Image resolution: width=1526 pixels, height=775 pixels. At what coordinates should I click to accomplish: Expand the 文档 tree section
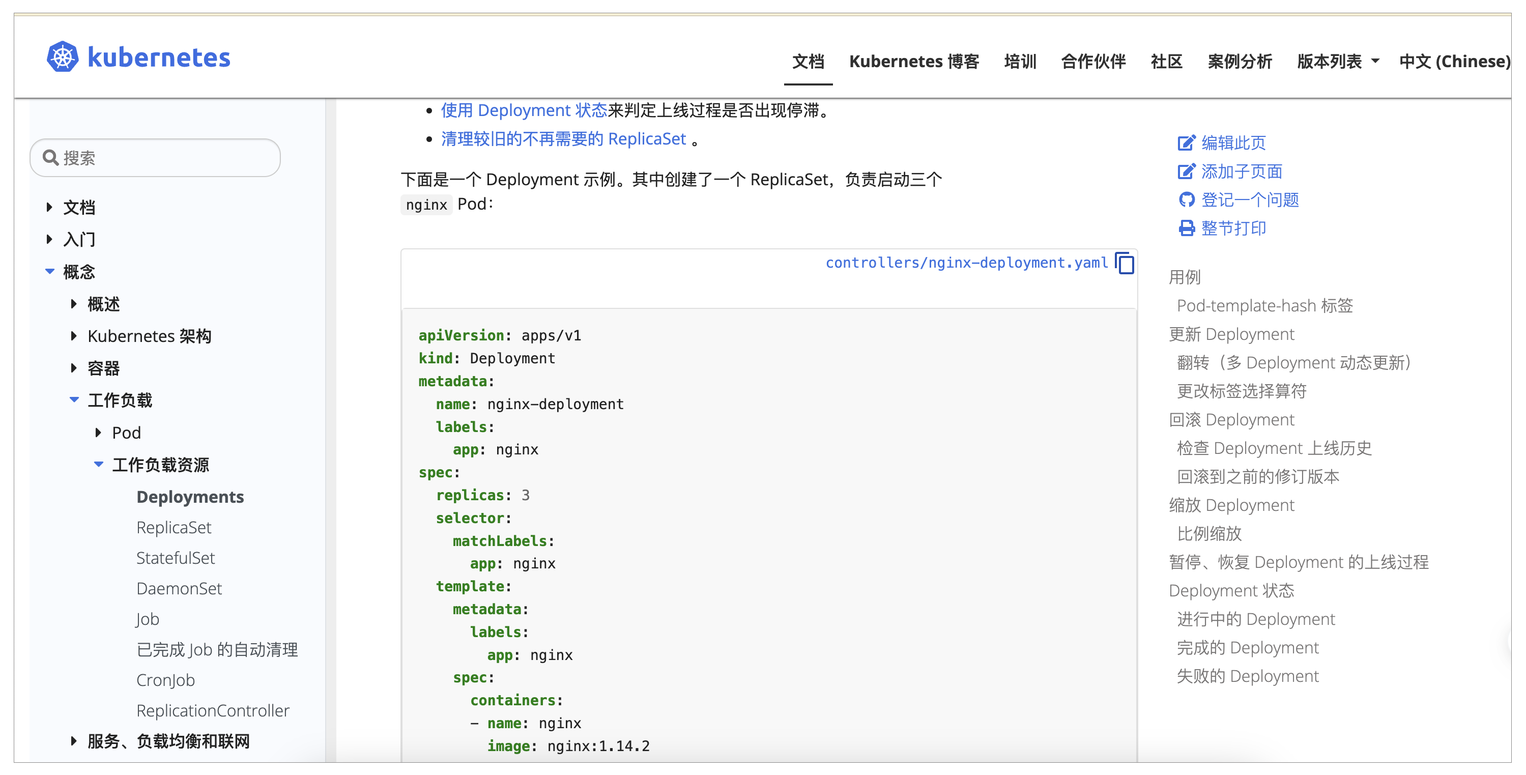(x=50, y=207)
